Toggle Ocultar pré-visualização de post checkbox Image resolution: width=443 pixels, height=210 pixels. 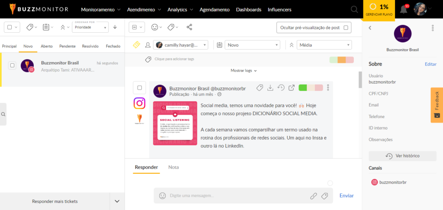point(345,28)
